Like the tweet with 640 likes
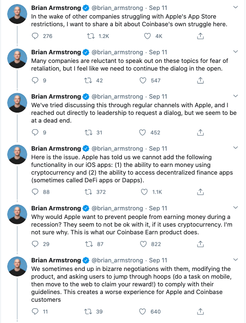 pos(142,311)
